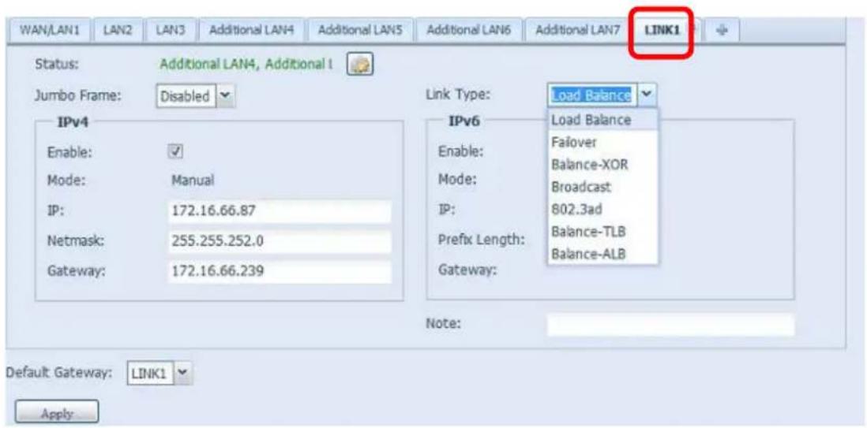Viewport: 867px width, 428px height.
Task: Click the IPv4 IP address field
Action: pyautogui.click(x=280, y=211)
